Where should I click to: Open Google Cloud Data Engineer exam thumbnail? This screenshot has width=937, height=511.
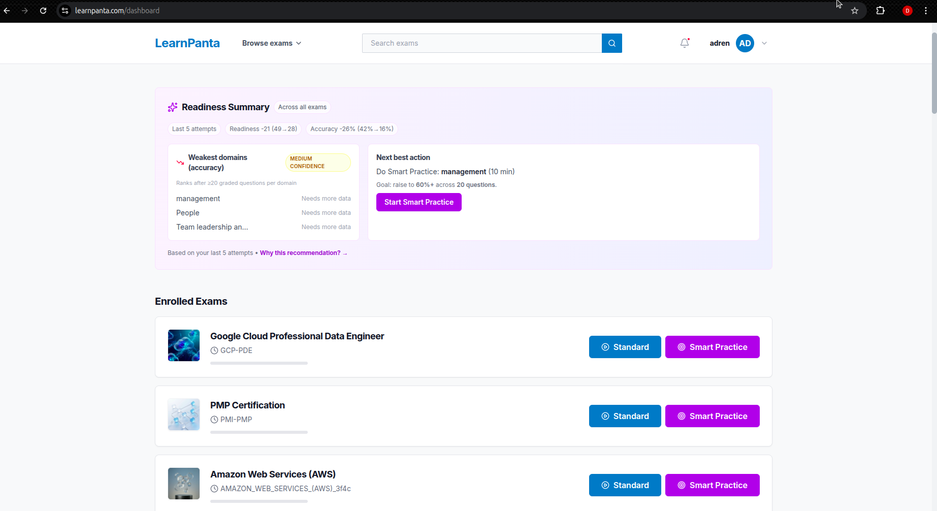[184, 345]
